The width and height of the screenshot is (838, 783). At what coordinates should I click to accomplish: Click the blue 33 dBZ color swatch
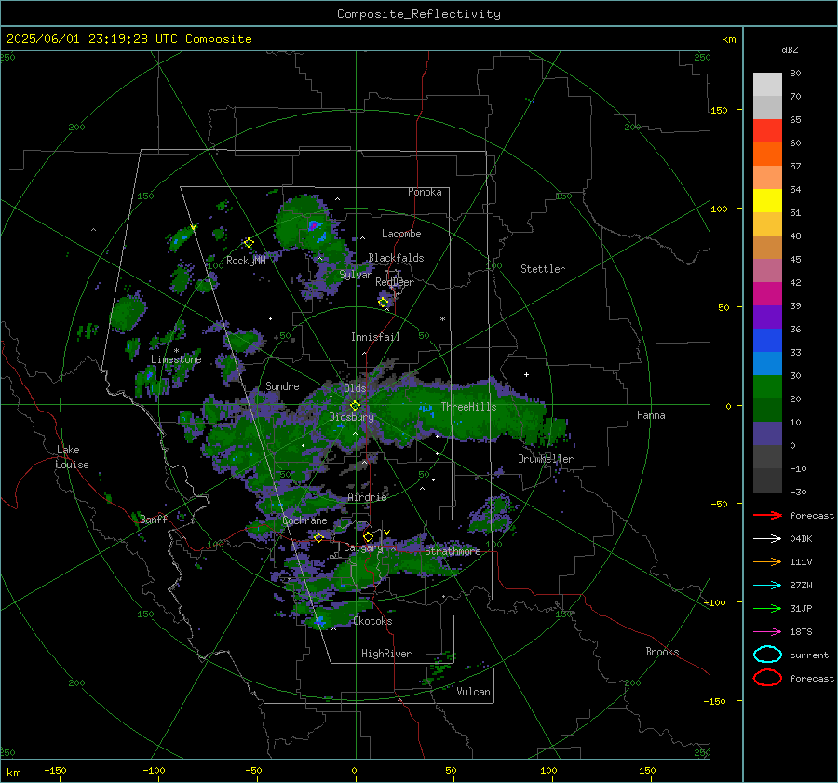767,341
